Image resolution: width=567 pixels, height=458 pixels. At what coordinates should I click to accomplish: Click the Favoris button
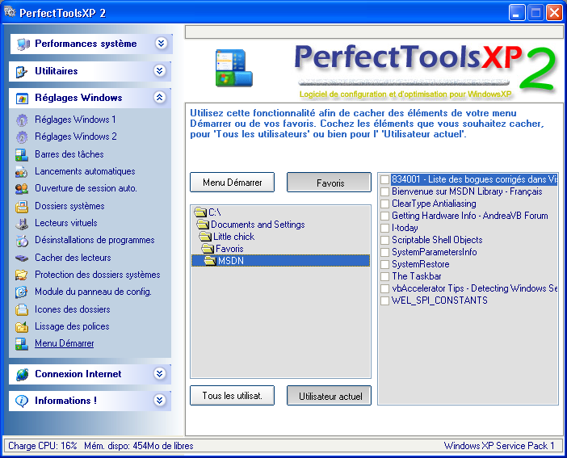tap(329, 183)
